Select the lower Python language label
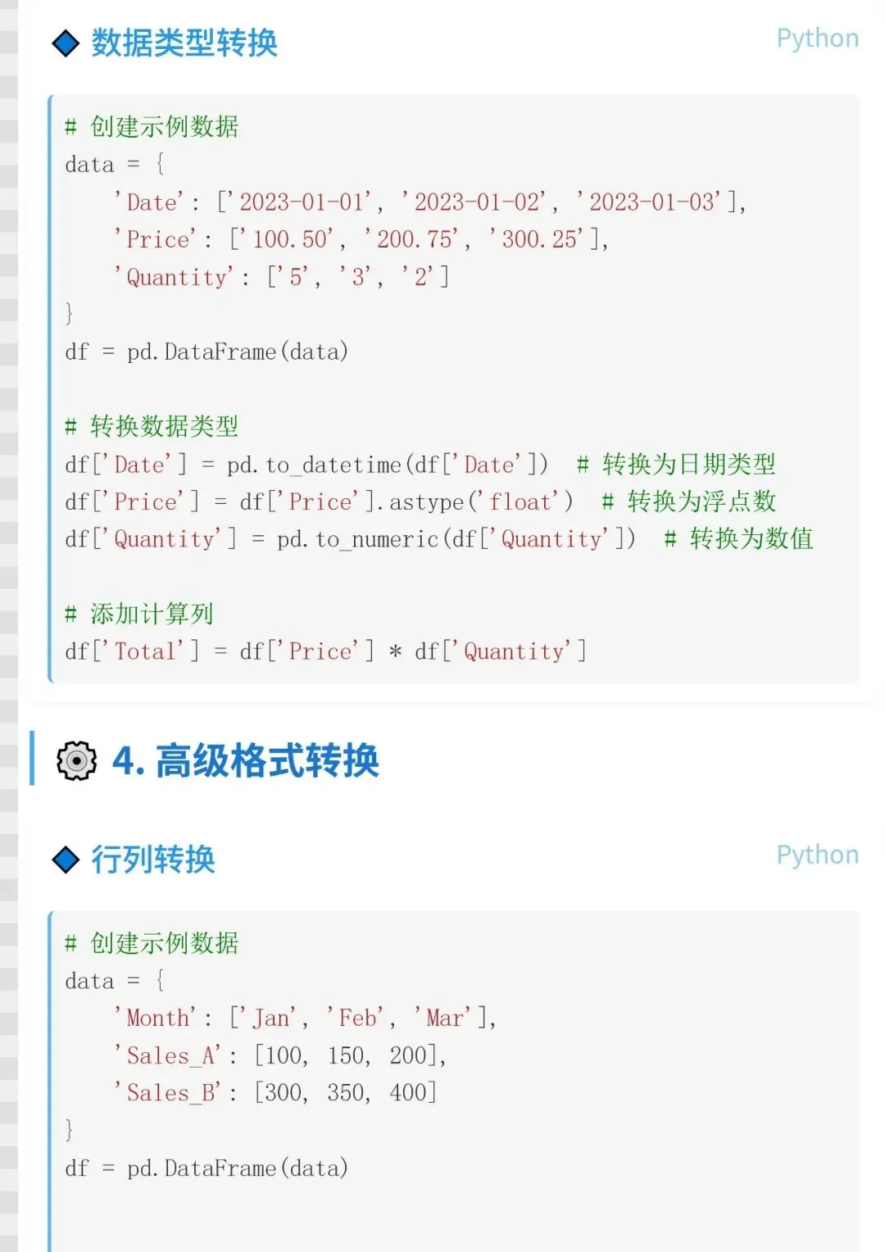Viewport: 885px width, 1252px height. (817, 855)
